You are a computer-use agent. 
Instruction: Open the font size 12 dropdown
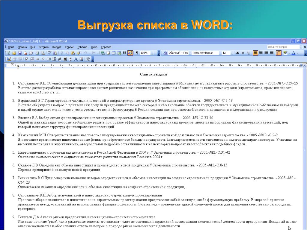(232, 53)
